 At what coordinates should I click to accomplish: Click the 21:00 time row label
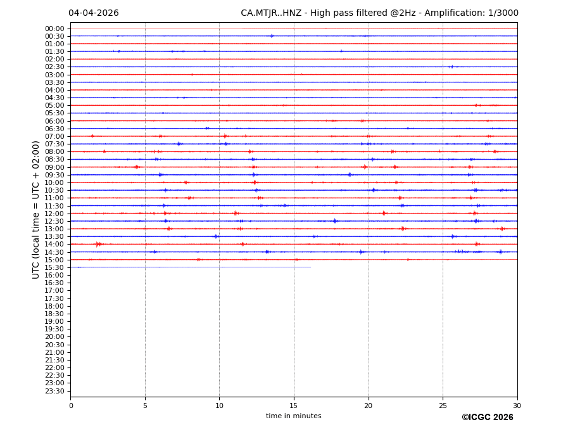(x=54, y=352)
